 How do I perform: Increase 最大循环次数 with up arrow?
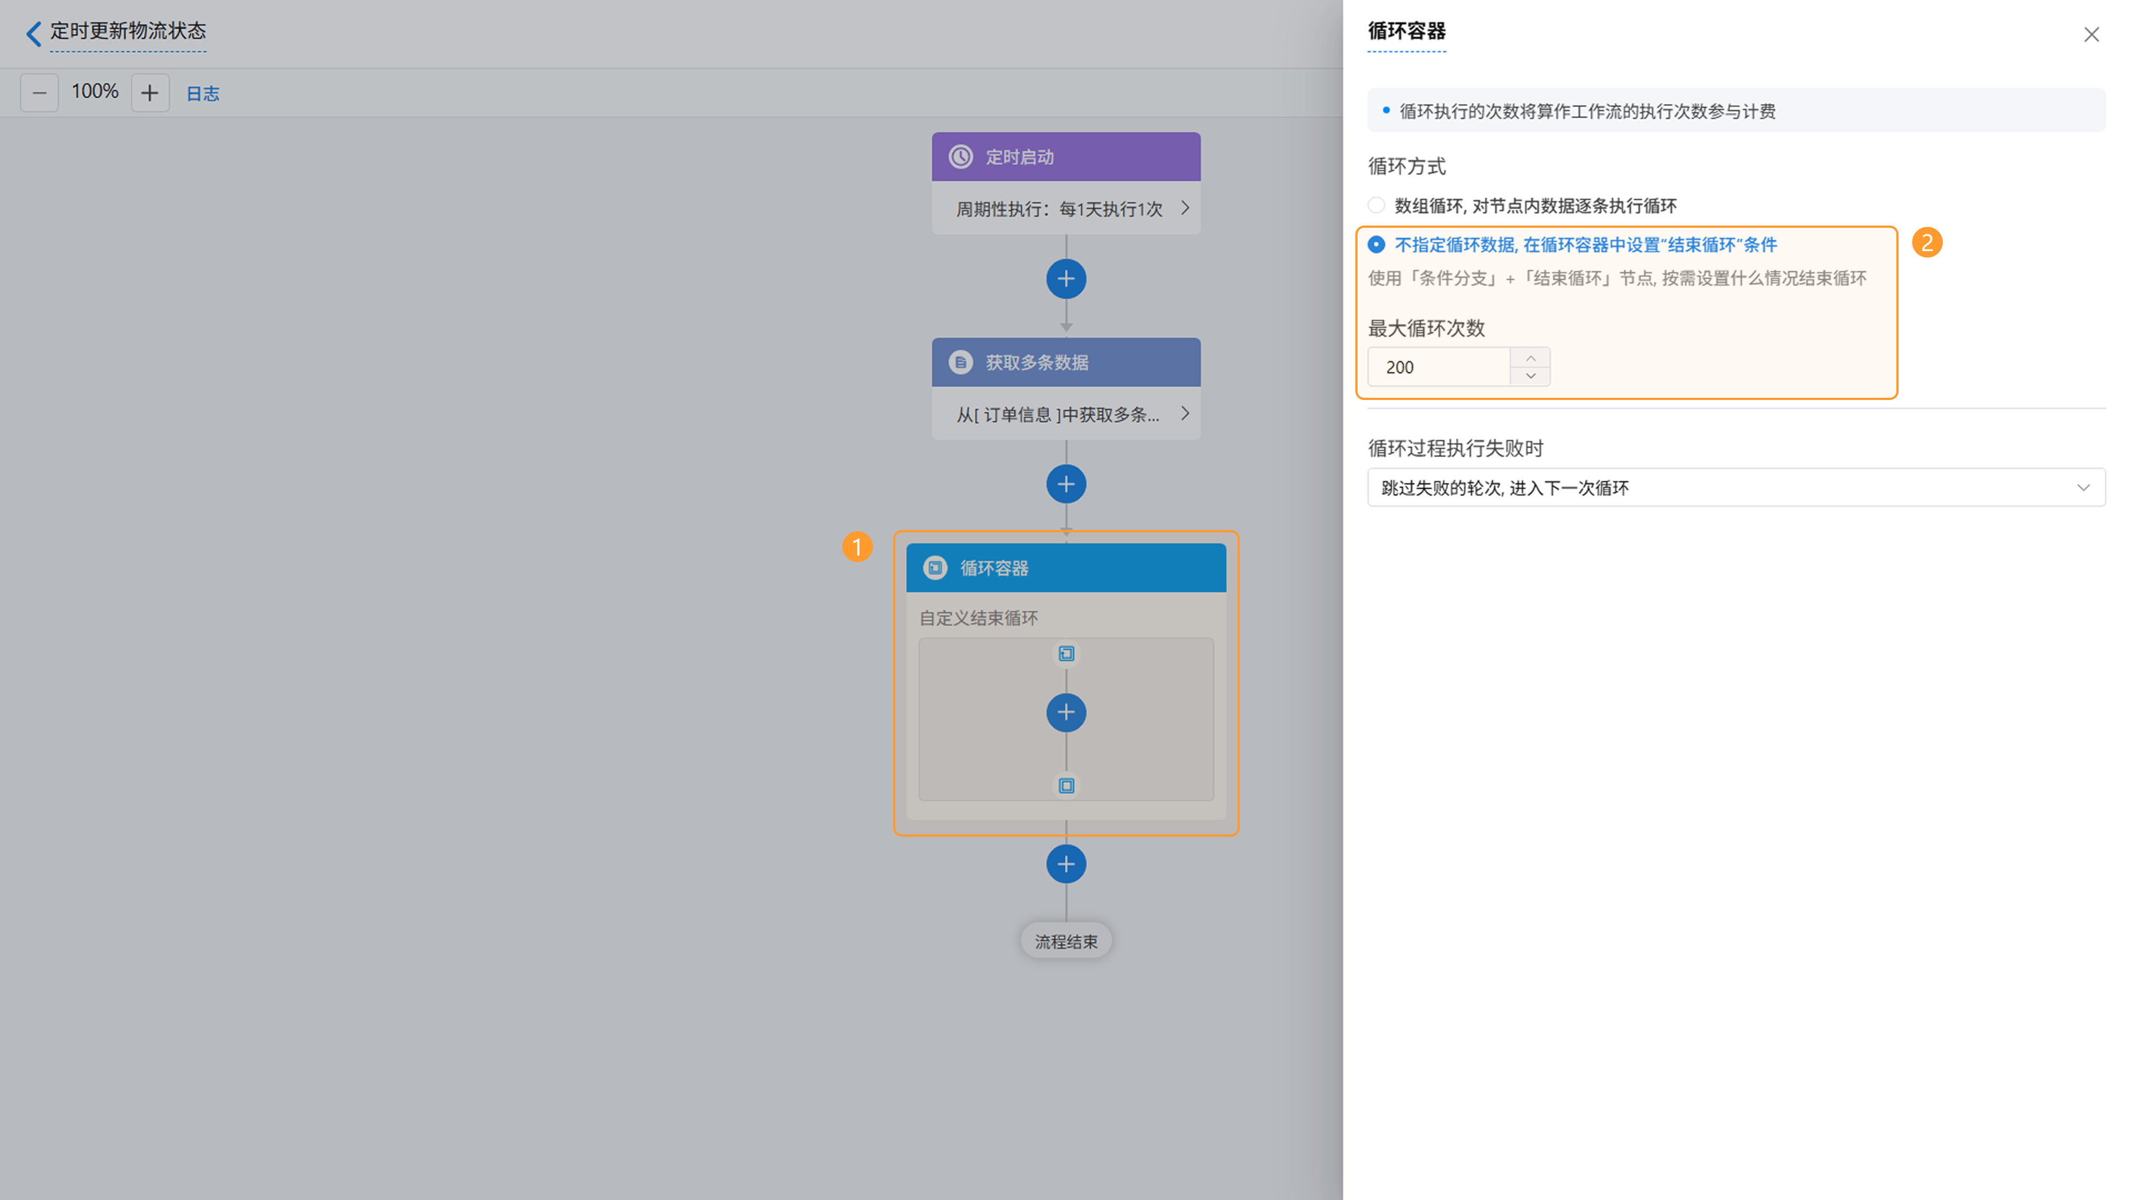pos(1530,358)
